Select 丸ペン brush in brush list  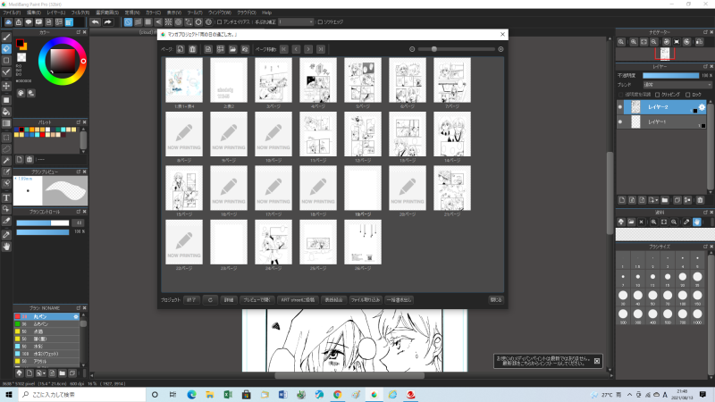[x=46, y=316]
